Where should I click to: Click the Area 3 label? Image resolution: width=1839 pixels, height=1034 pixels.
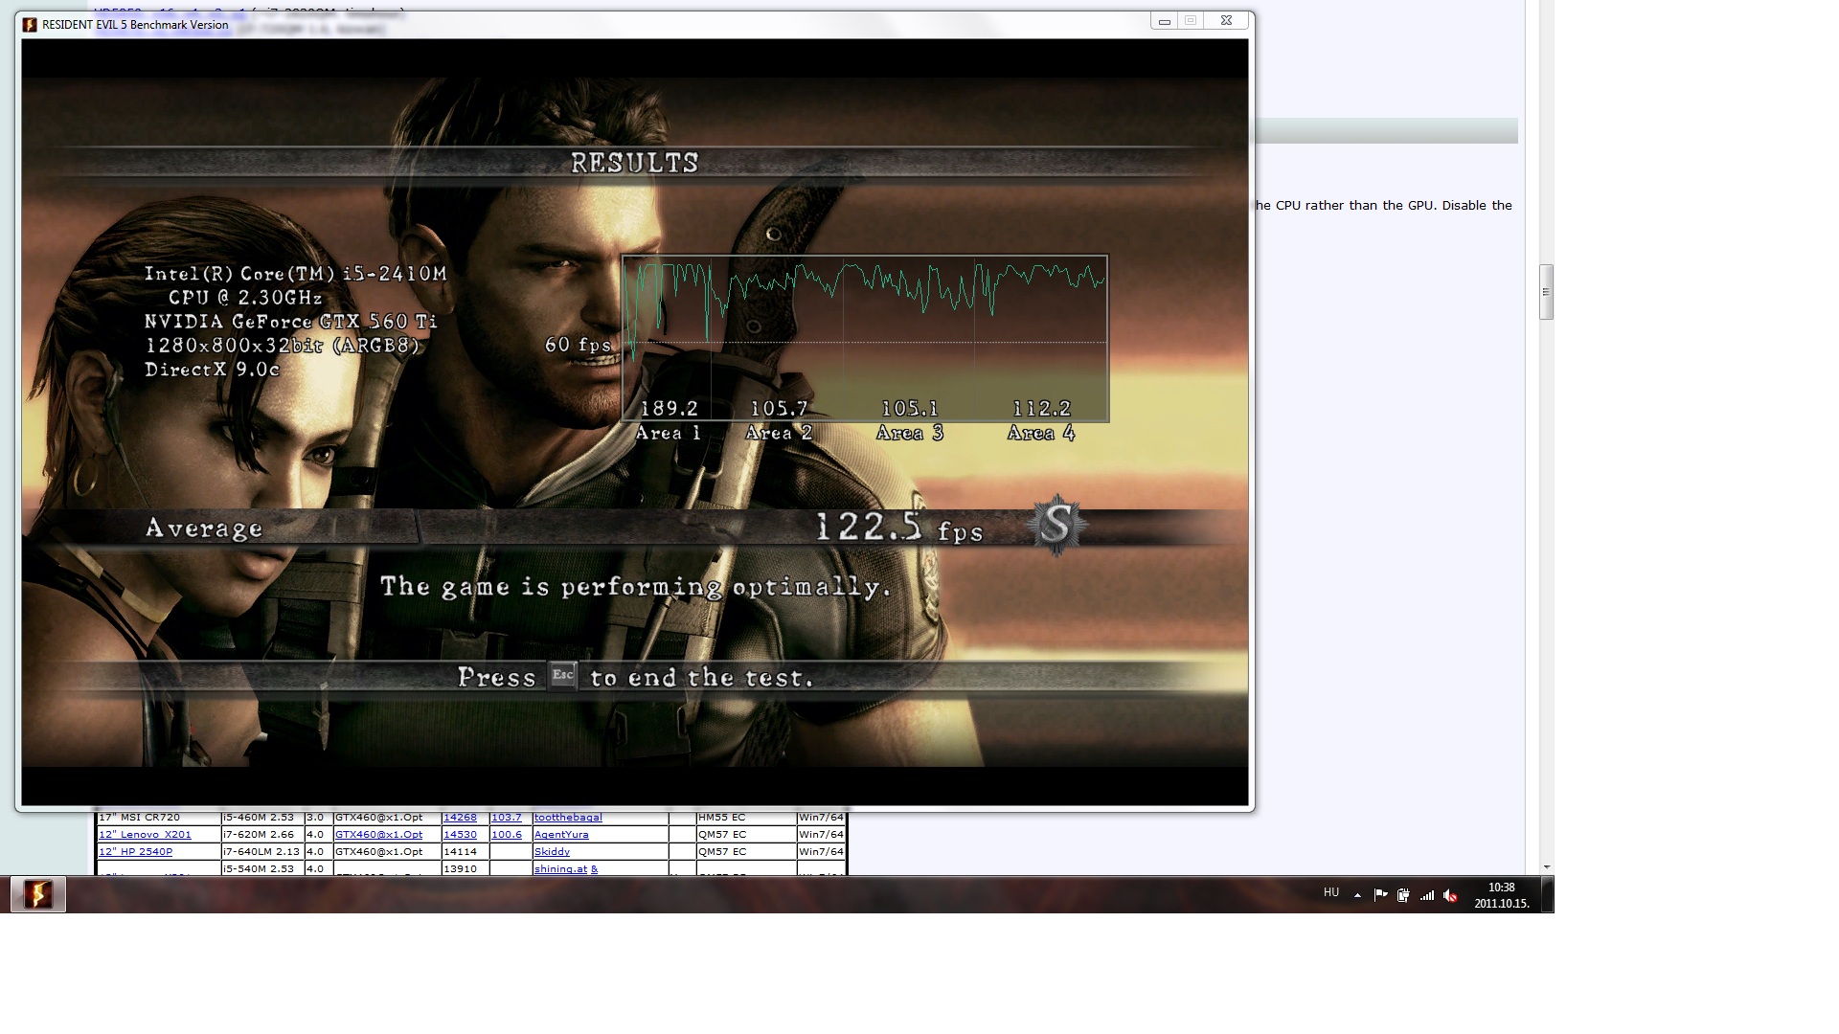tap(910, 434)
